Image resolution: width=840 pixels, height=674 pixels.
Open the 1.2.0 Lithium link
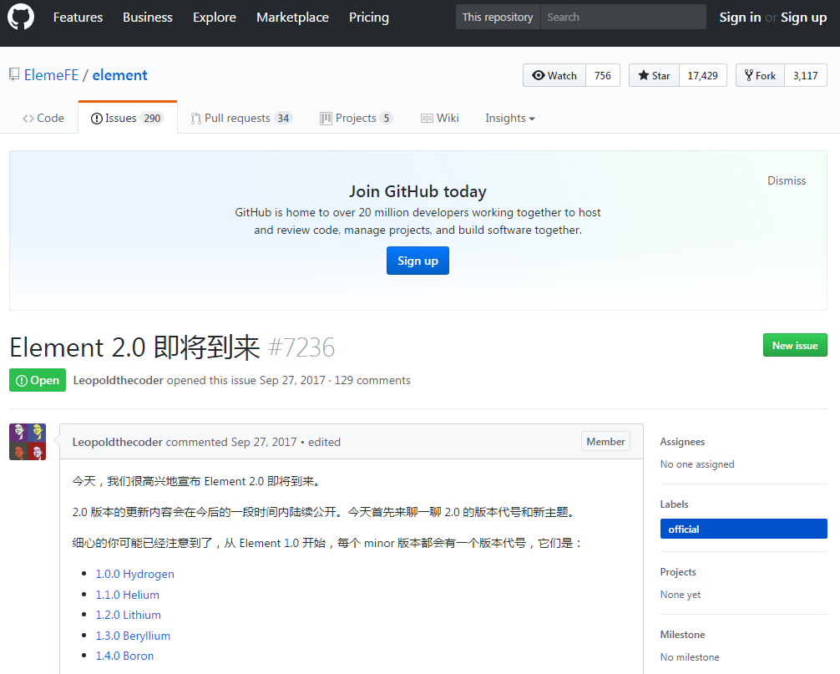[x=129, y=615]
